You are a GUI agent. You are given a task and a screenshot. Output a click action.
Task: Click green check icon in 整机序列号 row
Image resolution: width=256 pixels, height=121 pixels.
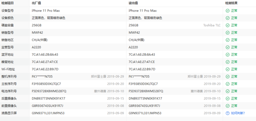(x=228, y=77)
